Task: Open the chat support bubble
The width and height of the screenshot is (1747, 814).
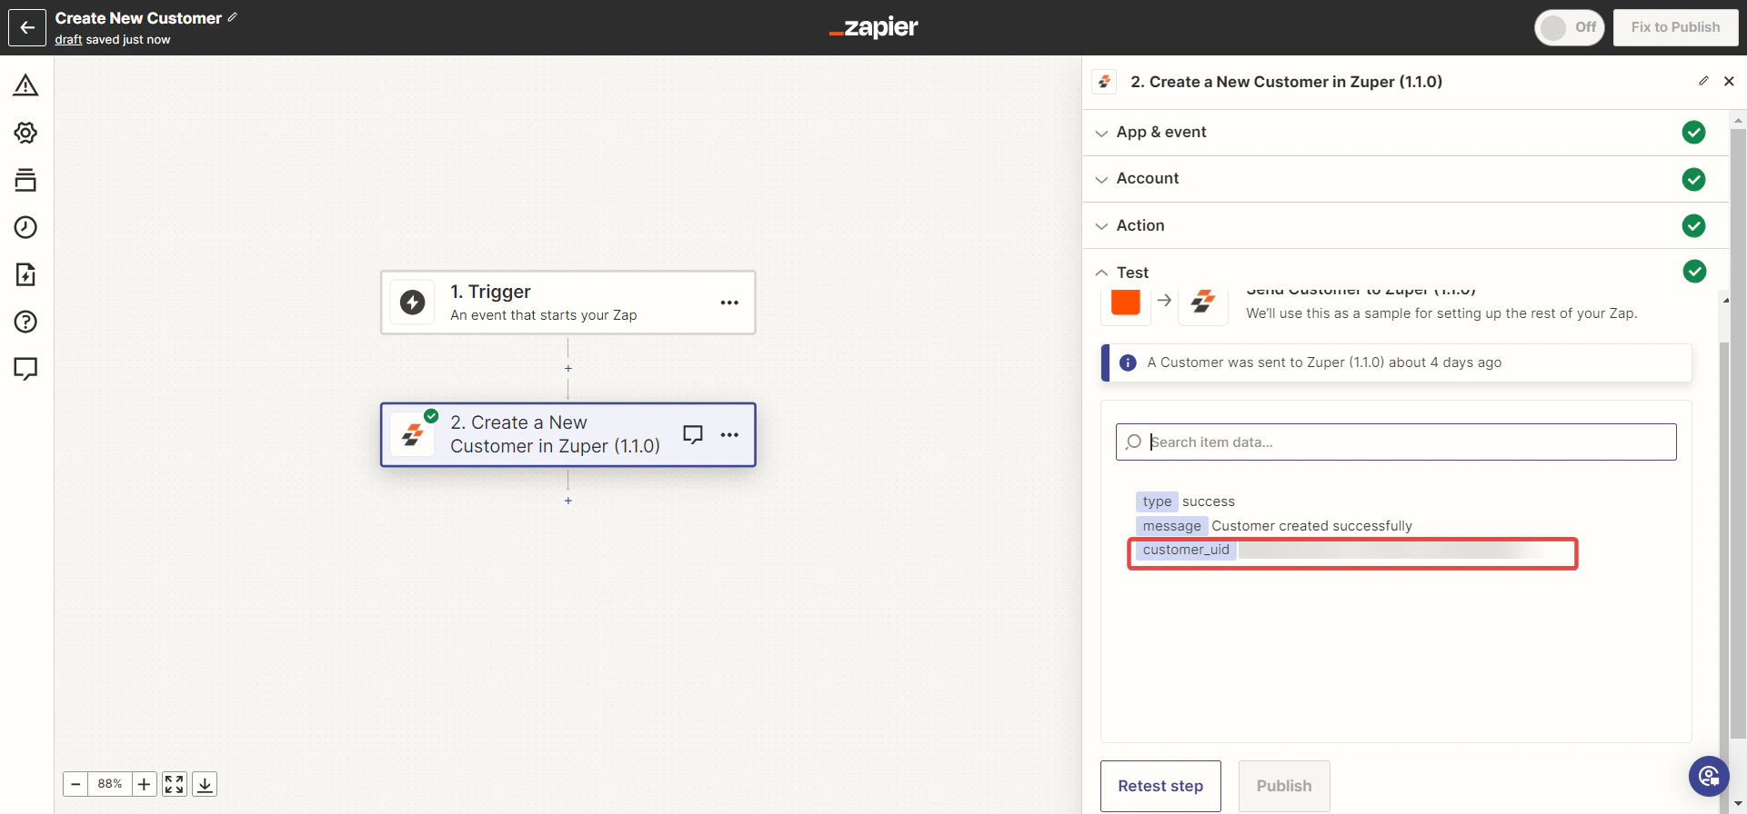Action: [x=1709, y=776]
